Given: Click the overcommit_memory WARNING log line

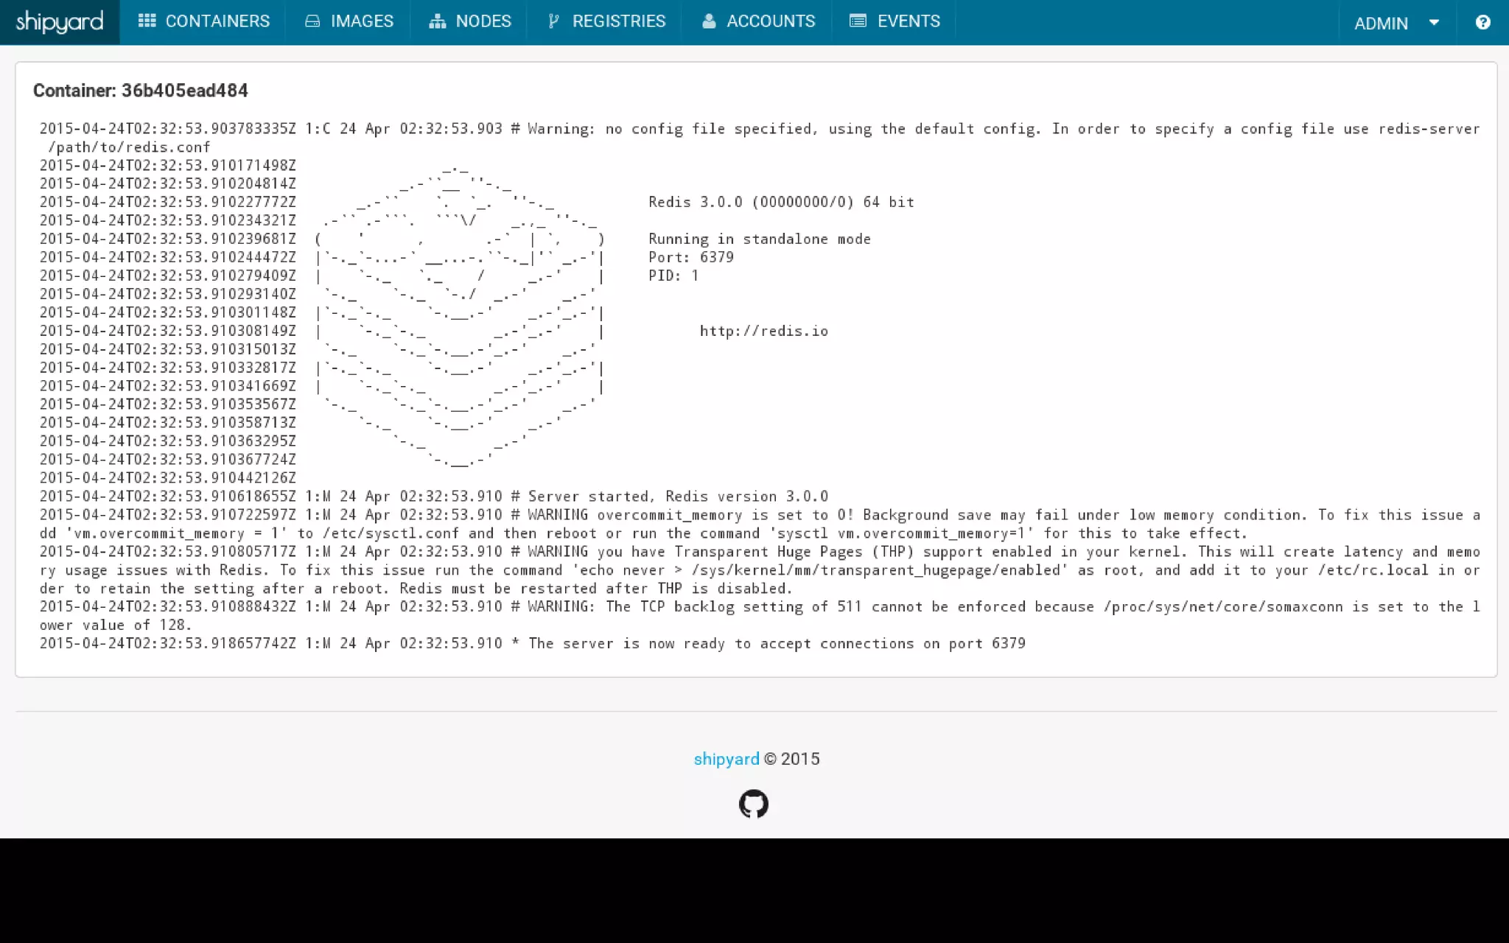Looking at the screenshot, I should [760, 524].
